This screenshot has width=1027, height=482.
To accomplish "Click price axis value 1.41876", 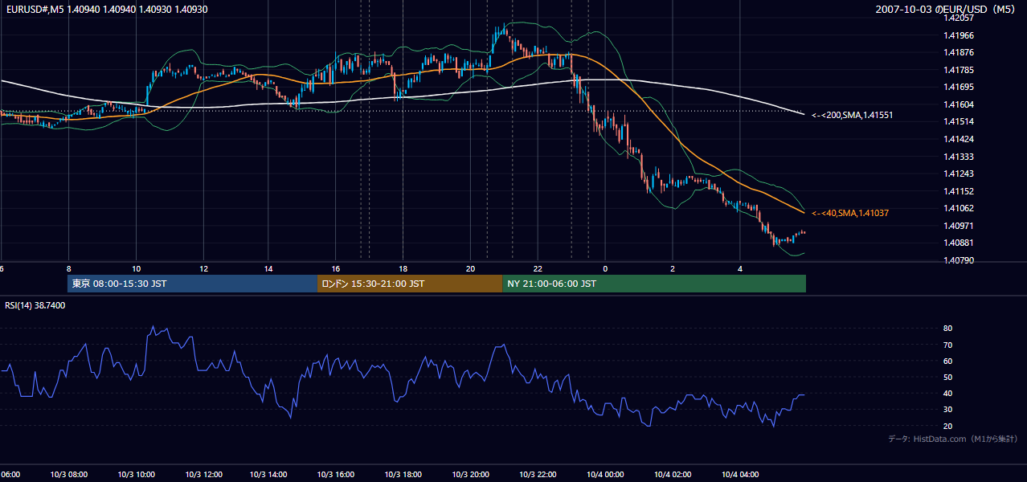I will [x=959, y=53].
